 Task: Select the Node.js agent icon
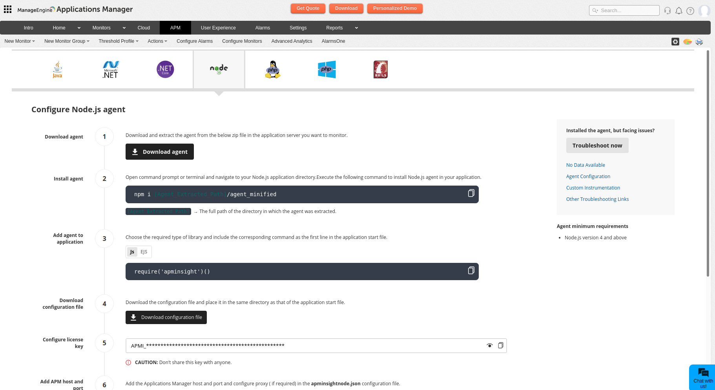coord(219,69)
